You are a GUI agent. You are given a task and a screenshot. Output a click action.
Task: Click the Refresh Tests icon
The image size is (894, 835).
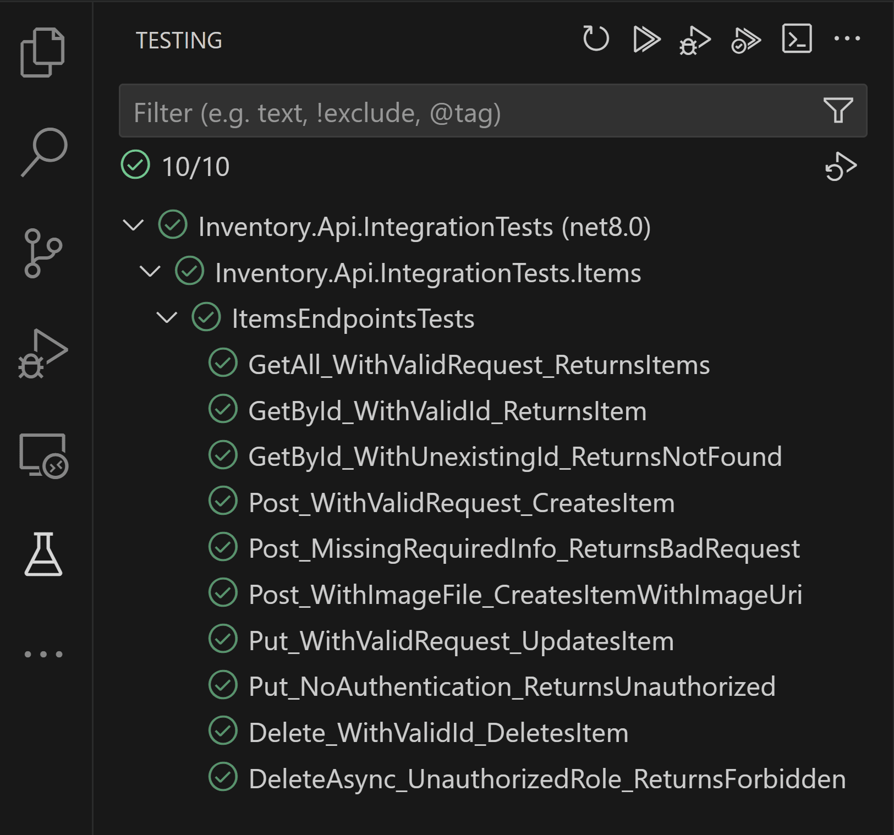(x=596, y=39)
